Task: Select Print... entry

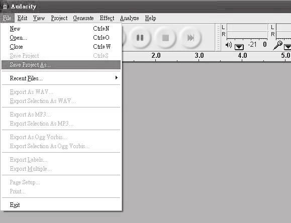Action: click(x=61, y=191)
